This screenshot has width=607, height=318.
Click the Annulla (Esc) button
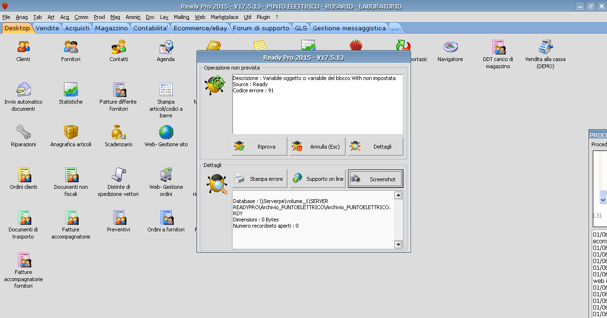tap(318, 147)
